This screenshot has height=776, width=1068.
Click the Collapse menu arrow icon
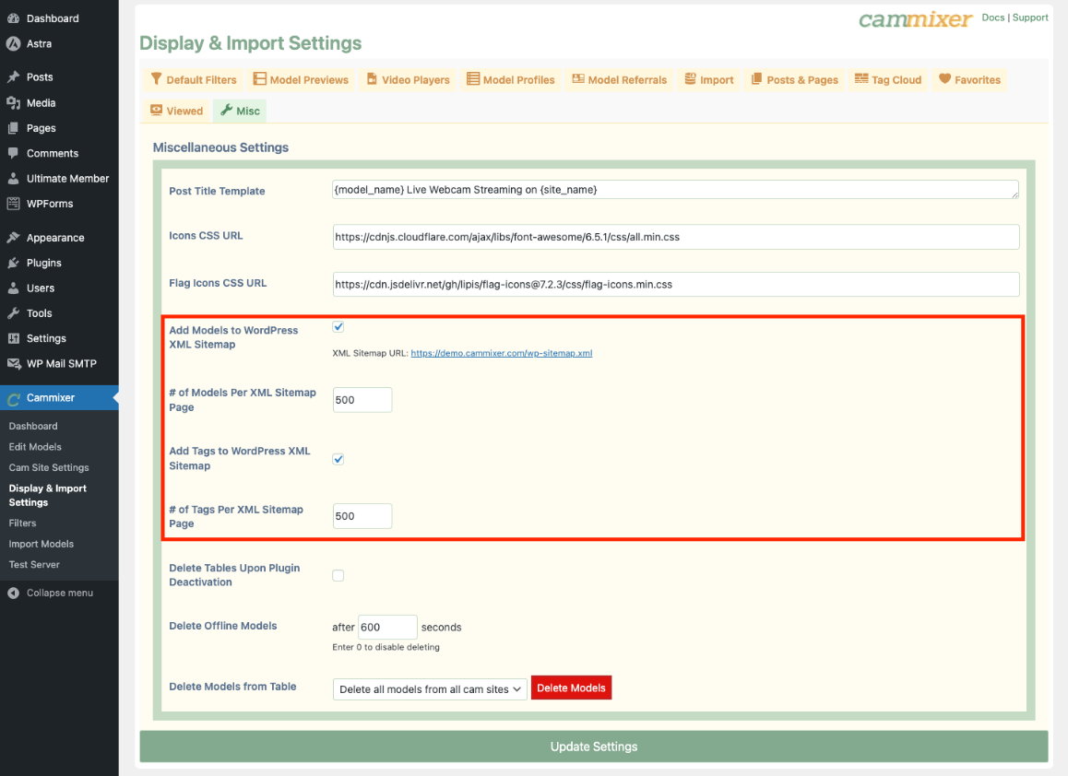click(x=13, y=593)
